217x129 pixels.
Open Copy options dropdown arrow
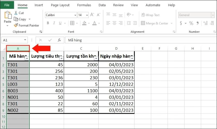click(29, 19)
